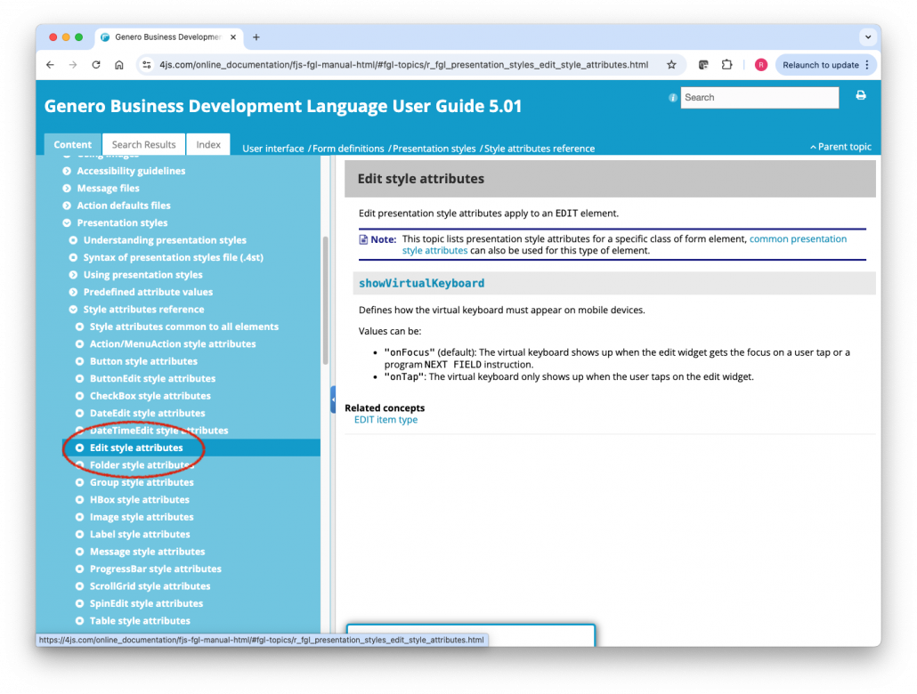Screen dimensions: 917x694
Task: Open the browser home page
Action: (x=118, y=65)
